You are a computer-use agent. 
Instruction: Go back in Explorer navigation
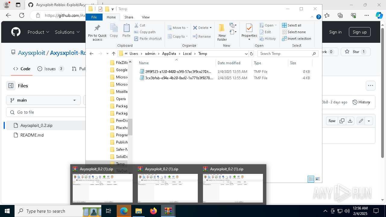[91, 54]
